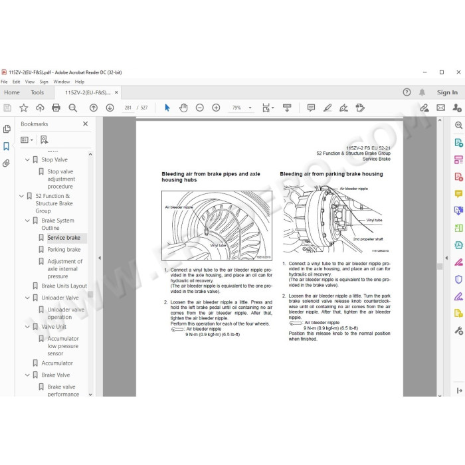View notifications bell

(x=422, y=92)
